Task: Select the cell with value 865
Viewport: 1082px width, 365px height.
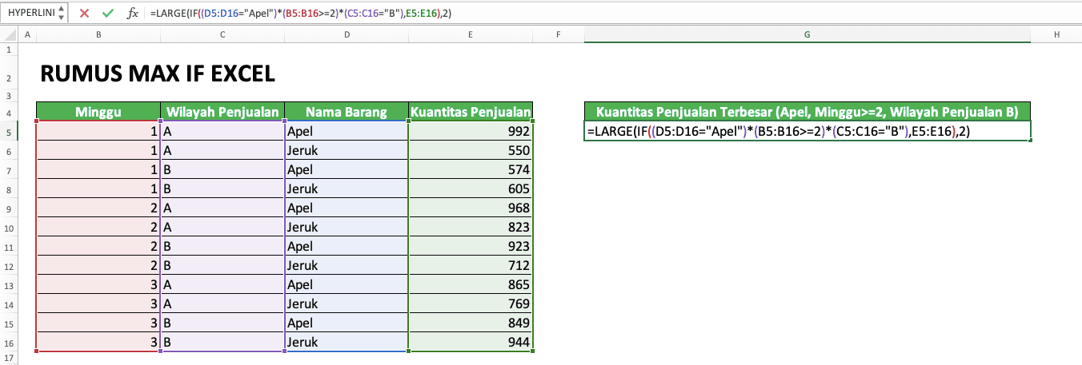Action: [471, 284]
